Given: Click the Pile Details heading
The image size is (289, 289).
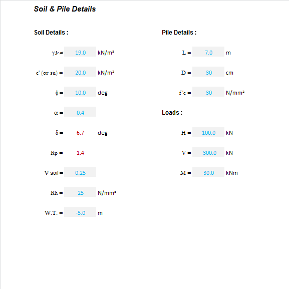Looking at the screenshot, I should click(x=179, y=33).
